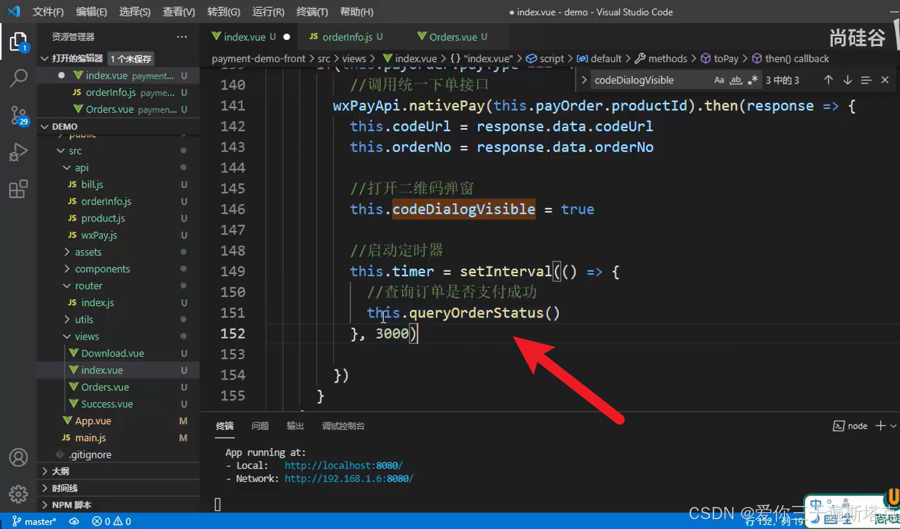
Task: Open wxPay.js in the file tree
Action: (x=99, y=235)
